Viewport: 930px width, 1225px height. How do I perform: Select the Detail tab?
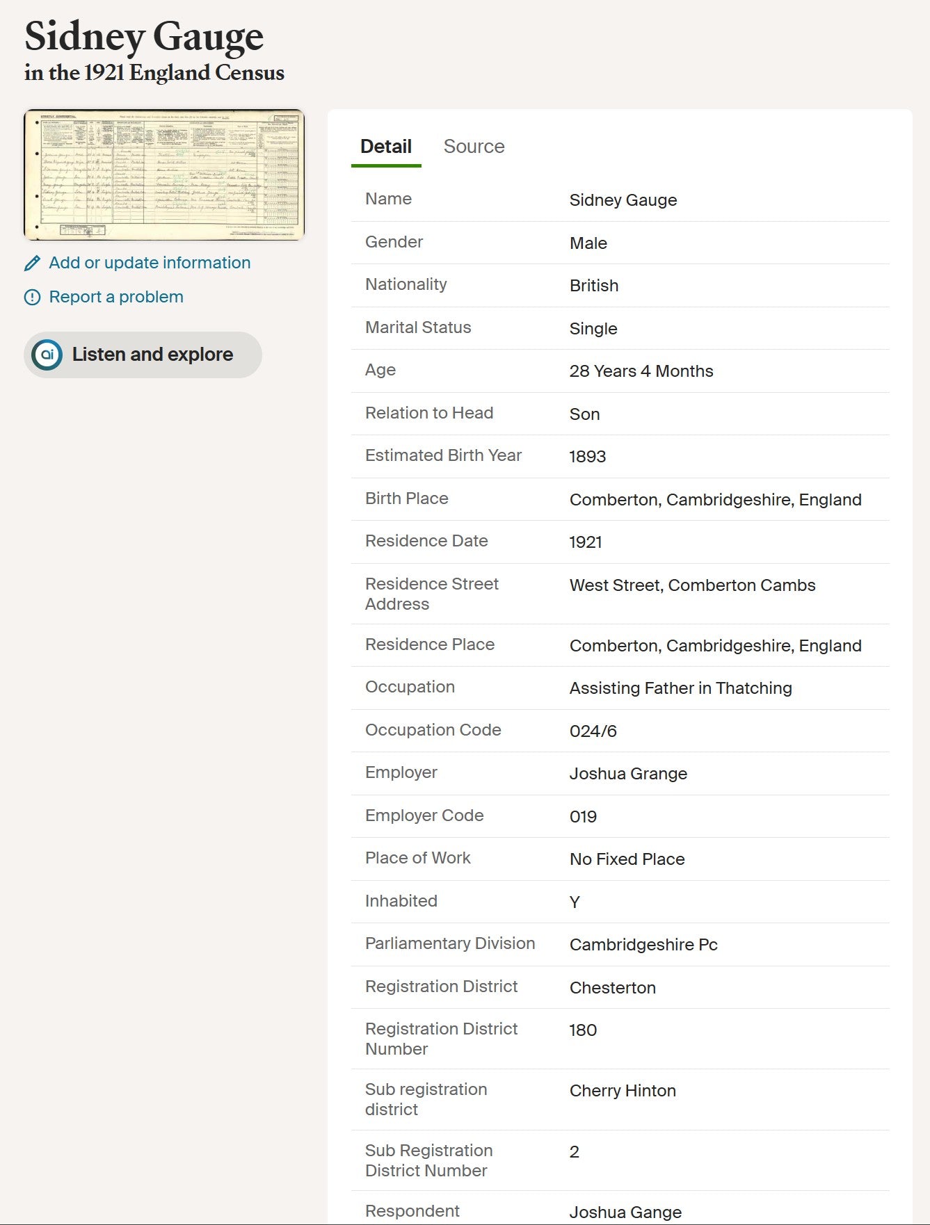coord(385,147)
